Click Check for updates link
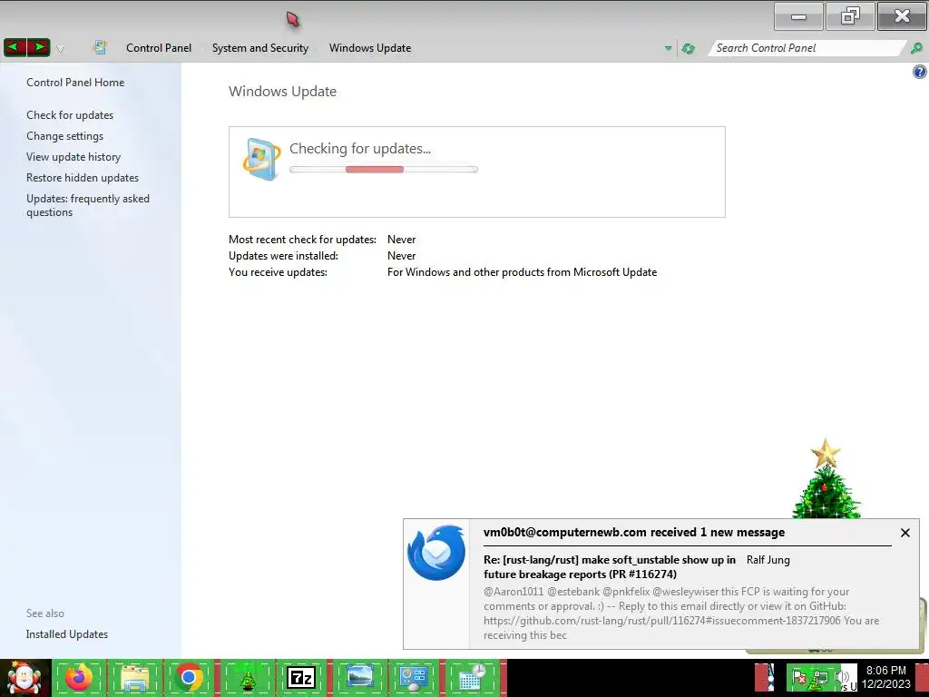This screenshot has width=929, height=697. tap(70, 115)
